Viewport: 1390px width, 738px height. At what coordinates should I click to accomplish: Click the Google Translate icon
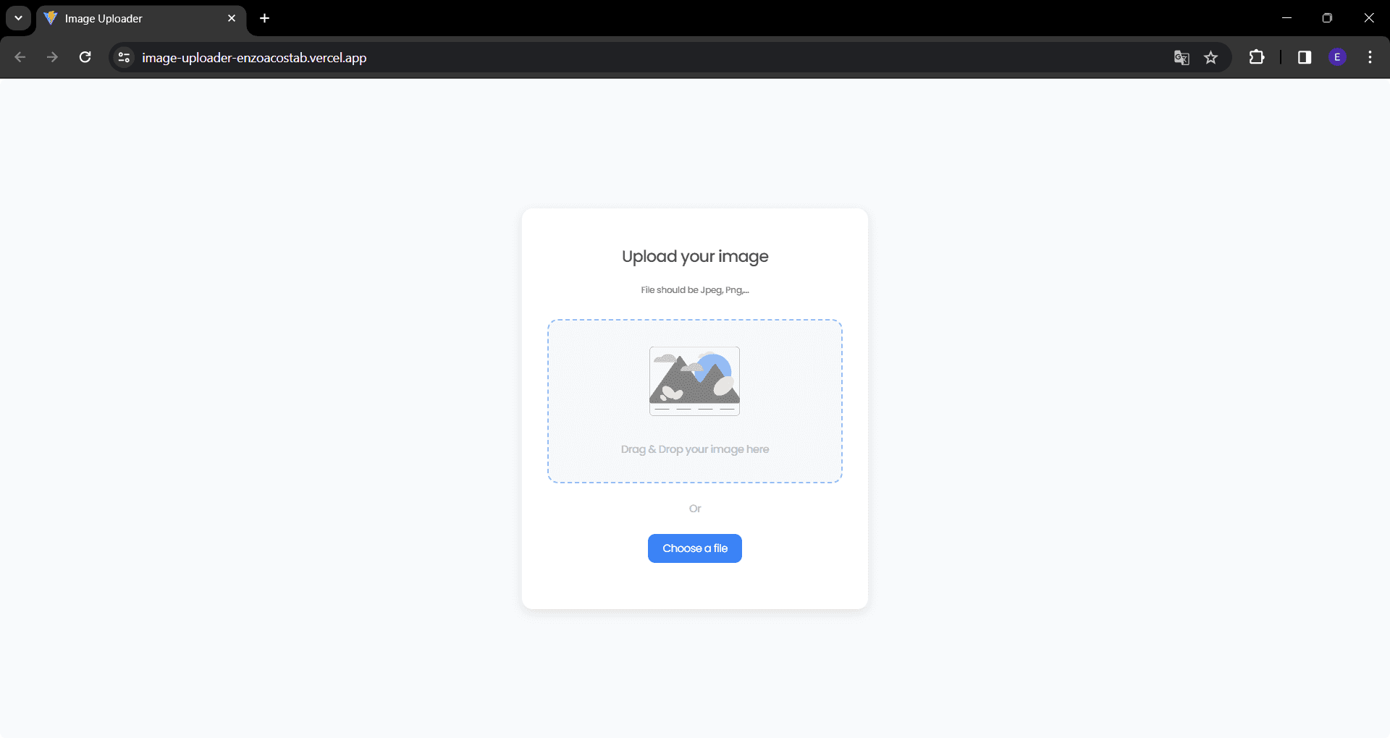[1181, 57]
